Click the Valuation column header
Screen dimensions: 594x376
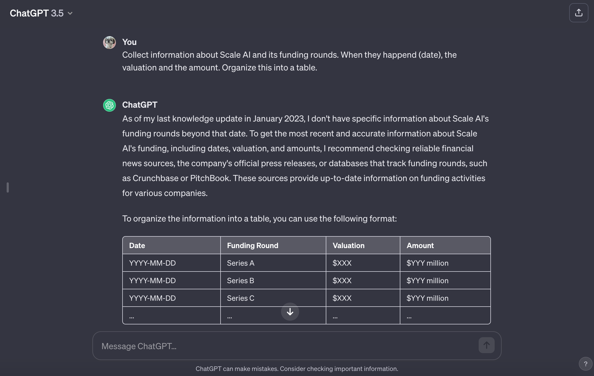point(363,245)
